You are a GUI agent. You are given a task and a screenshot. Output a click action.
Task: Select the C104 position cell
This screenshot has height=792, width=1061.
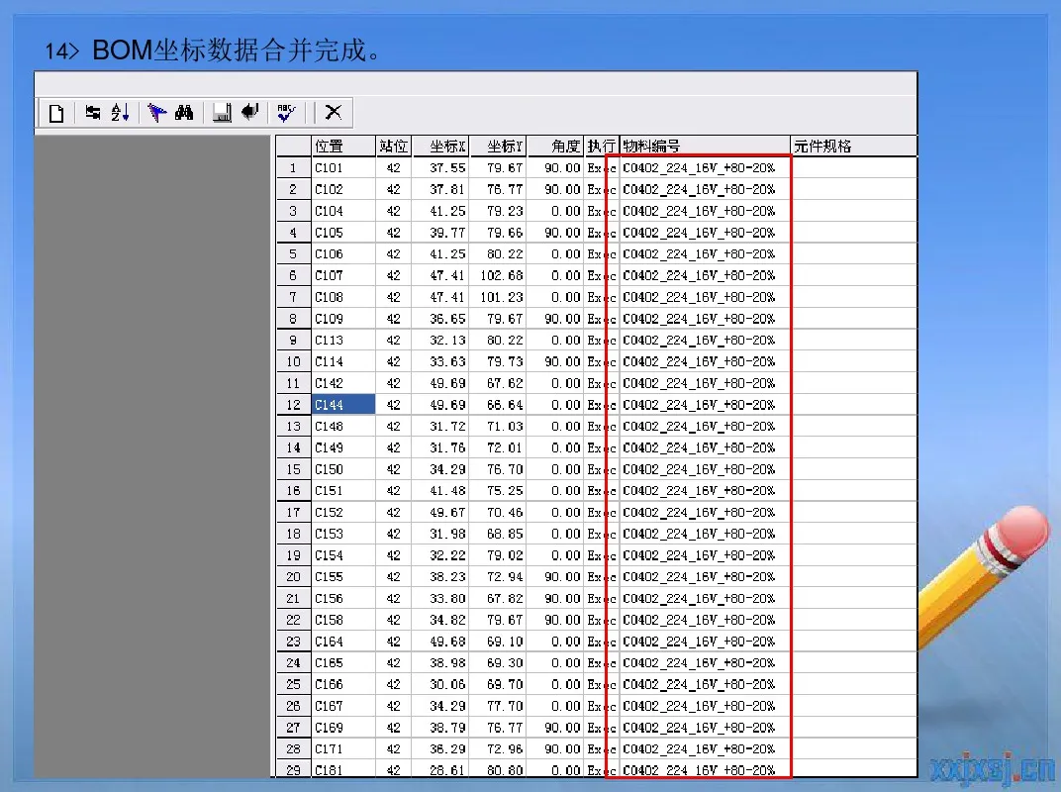point(343,211)
